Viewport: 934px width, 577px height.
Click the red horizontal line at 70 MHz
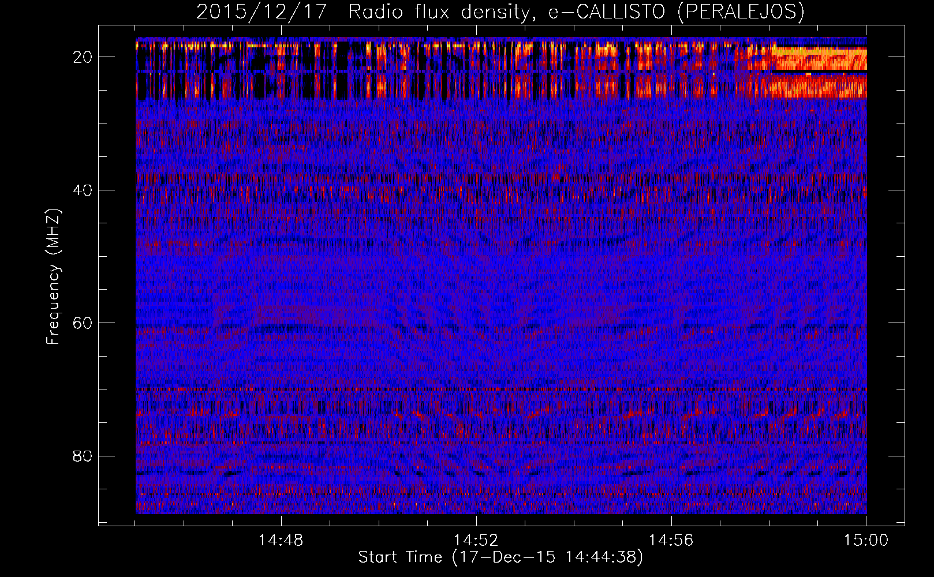[500, 389]
